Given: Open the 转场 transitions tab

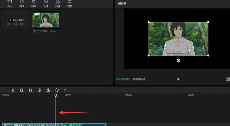Looking at the screenshot, I should click(46, 4).
